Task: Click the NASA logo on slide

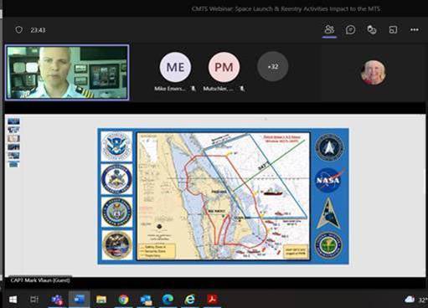Action: click(329, 180)
